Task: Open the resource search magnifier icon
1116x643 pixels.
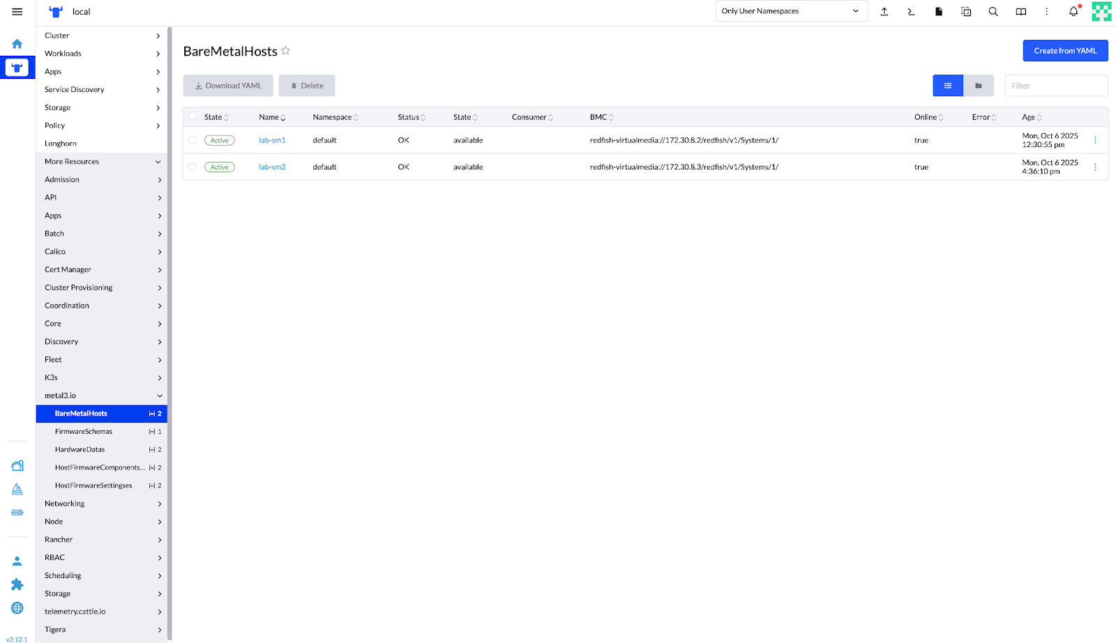Action: pos(993,12)
